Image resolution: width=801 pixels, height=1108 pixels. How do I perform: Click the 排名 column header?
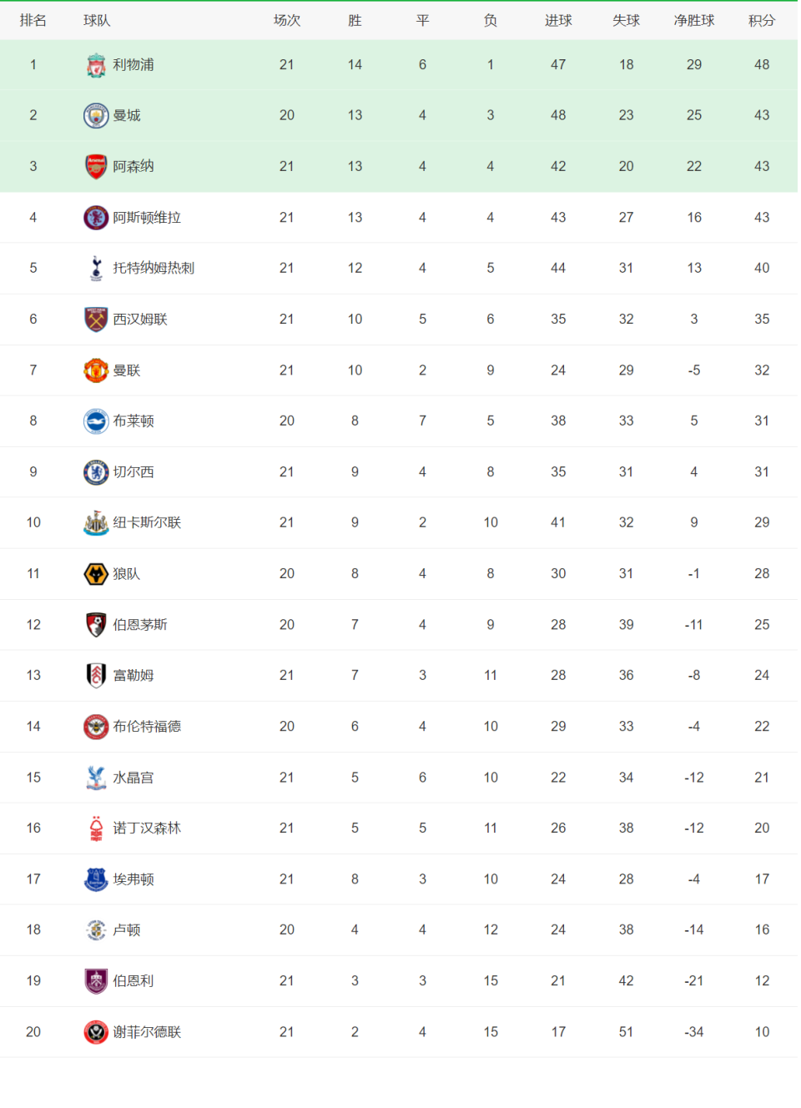coord(33,21)
